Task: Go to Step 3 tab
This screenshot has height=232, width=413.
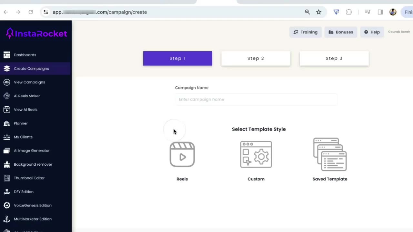Action: [x=334, y=58]
